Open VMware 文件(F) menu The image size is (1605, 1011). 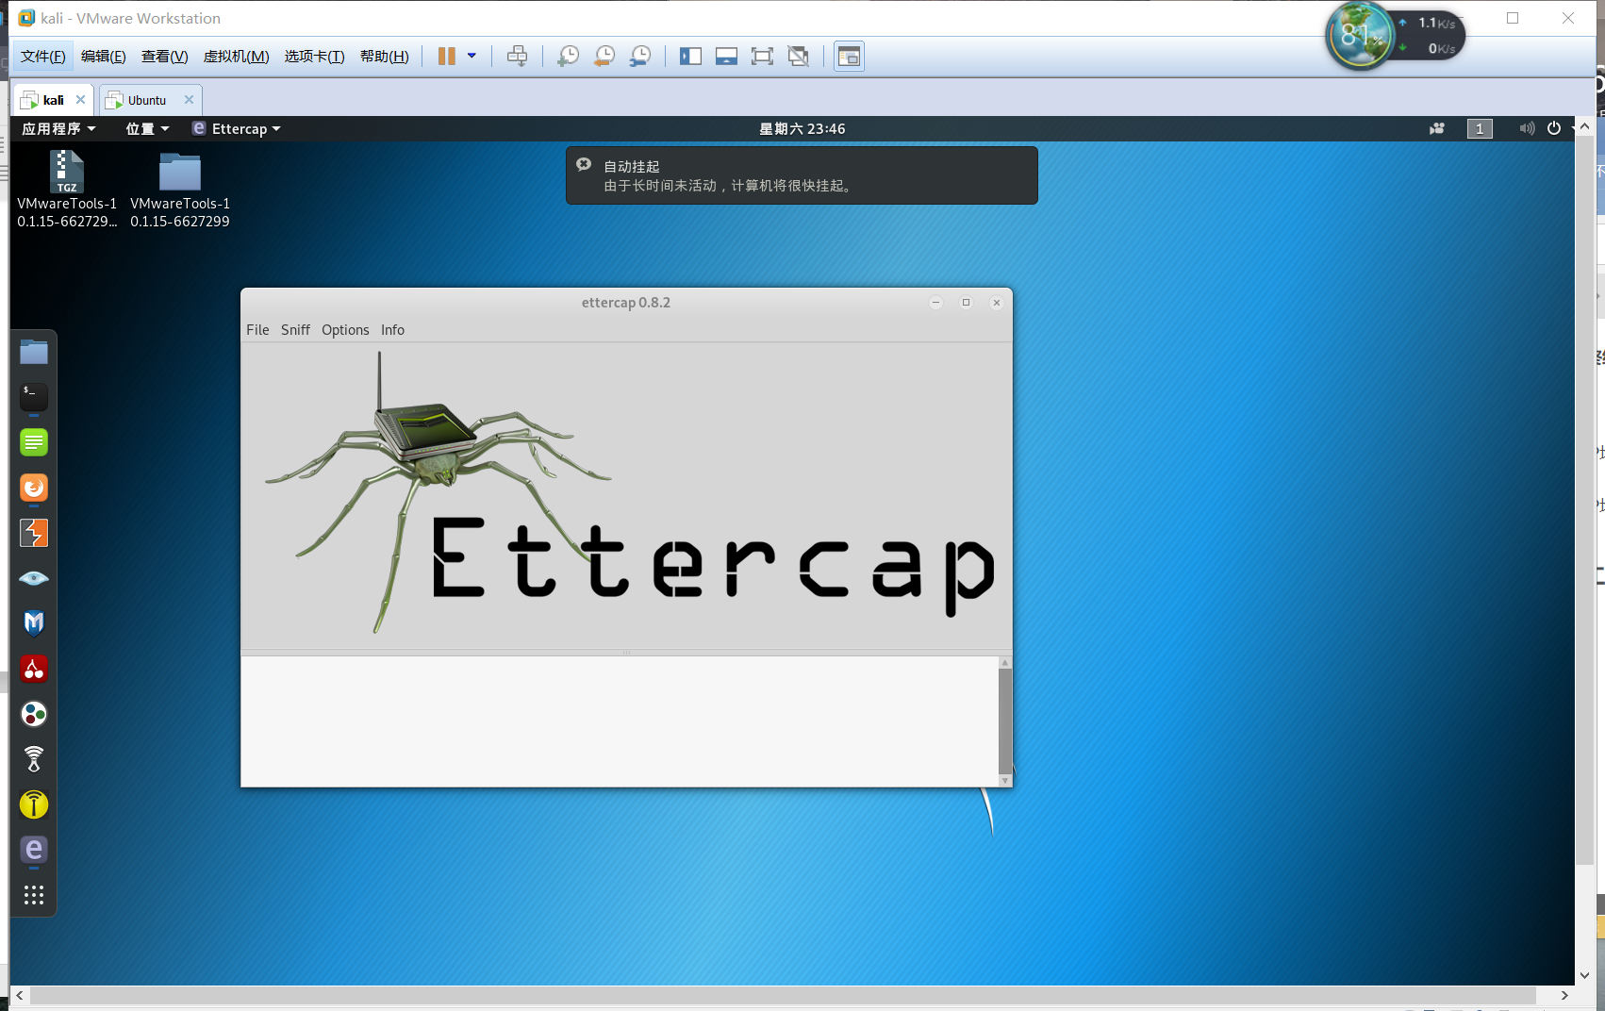coord(43,56)
